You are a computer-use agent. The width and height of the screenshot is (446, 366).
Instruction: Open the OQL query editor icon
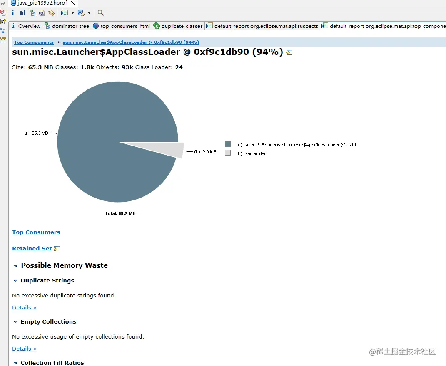(42, 13)
